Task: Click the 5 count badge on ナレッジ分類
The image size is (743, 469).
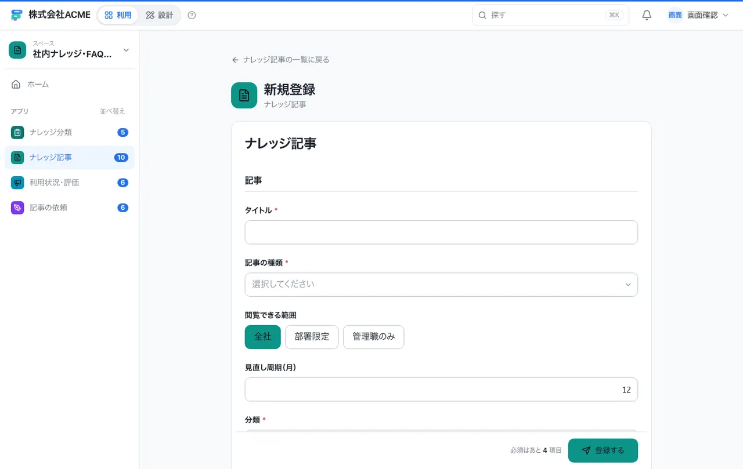Action: tap(123, 132)
